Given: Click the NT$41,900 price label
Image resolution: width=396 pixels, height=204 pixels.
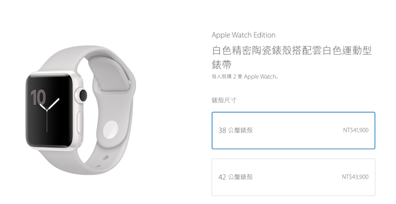Looking at the screenshot, I should (355, 130).
